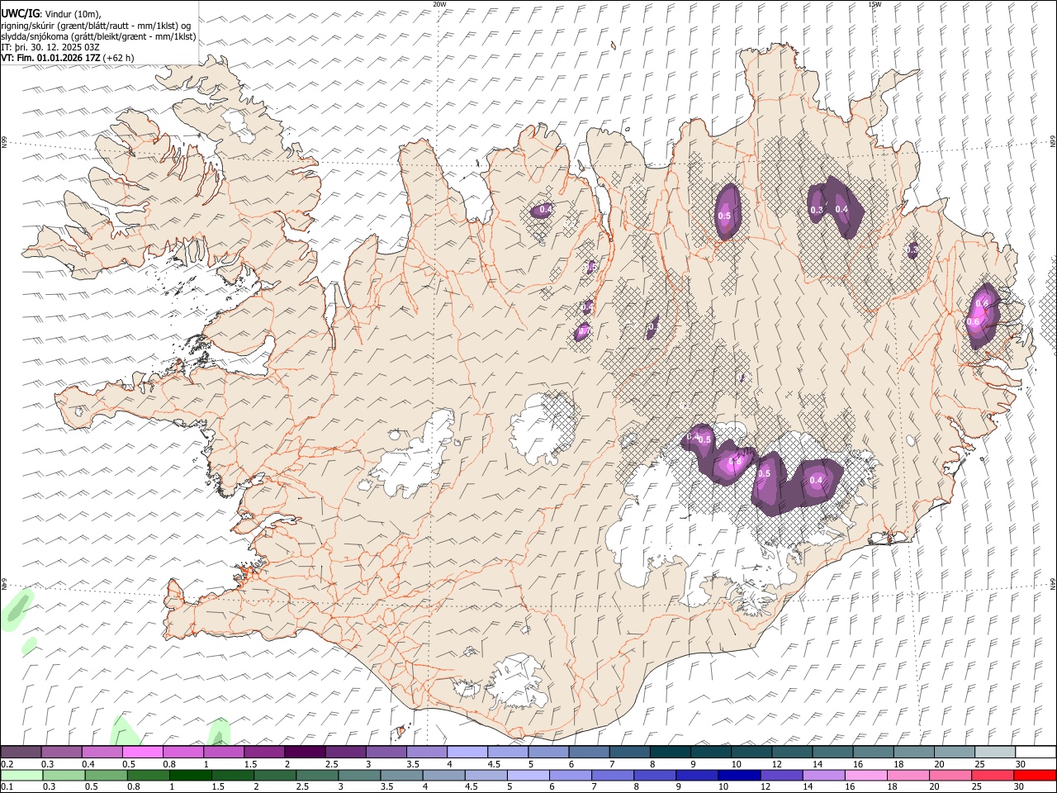Click the '0.7' snowfall value on the map
The height and width of the screenshot is (793, 1057).
[x=582, y=331]
